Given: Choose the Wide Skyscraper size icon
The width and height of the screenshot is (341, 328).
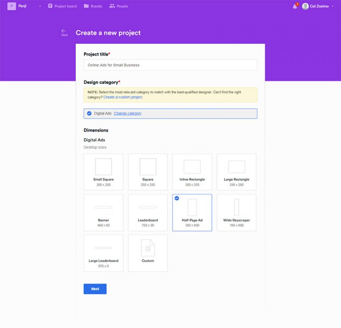Looking at the screenshot, I should click(237, 207).
